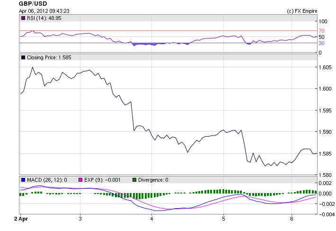
Task: Click the (c) FX Empire credit text
Action: tap(302, 11)
